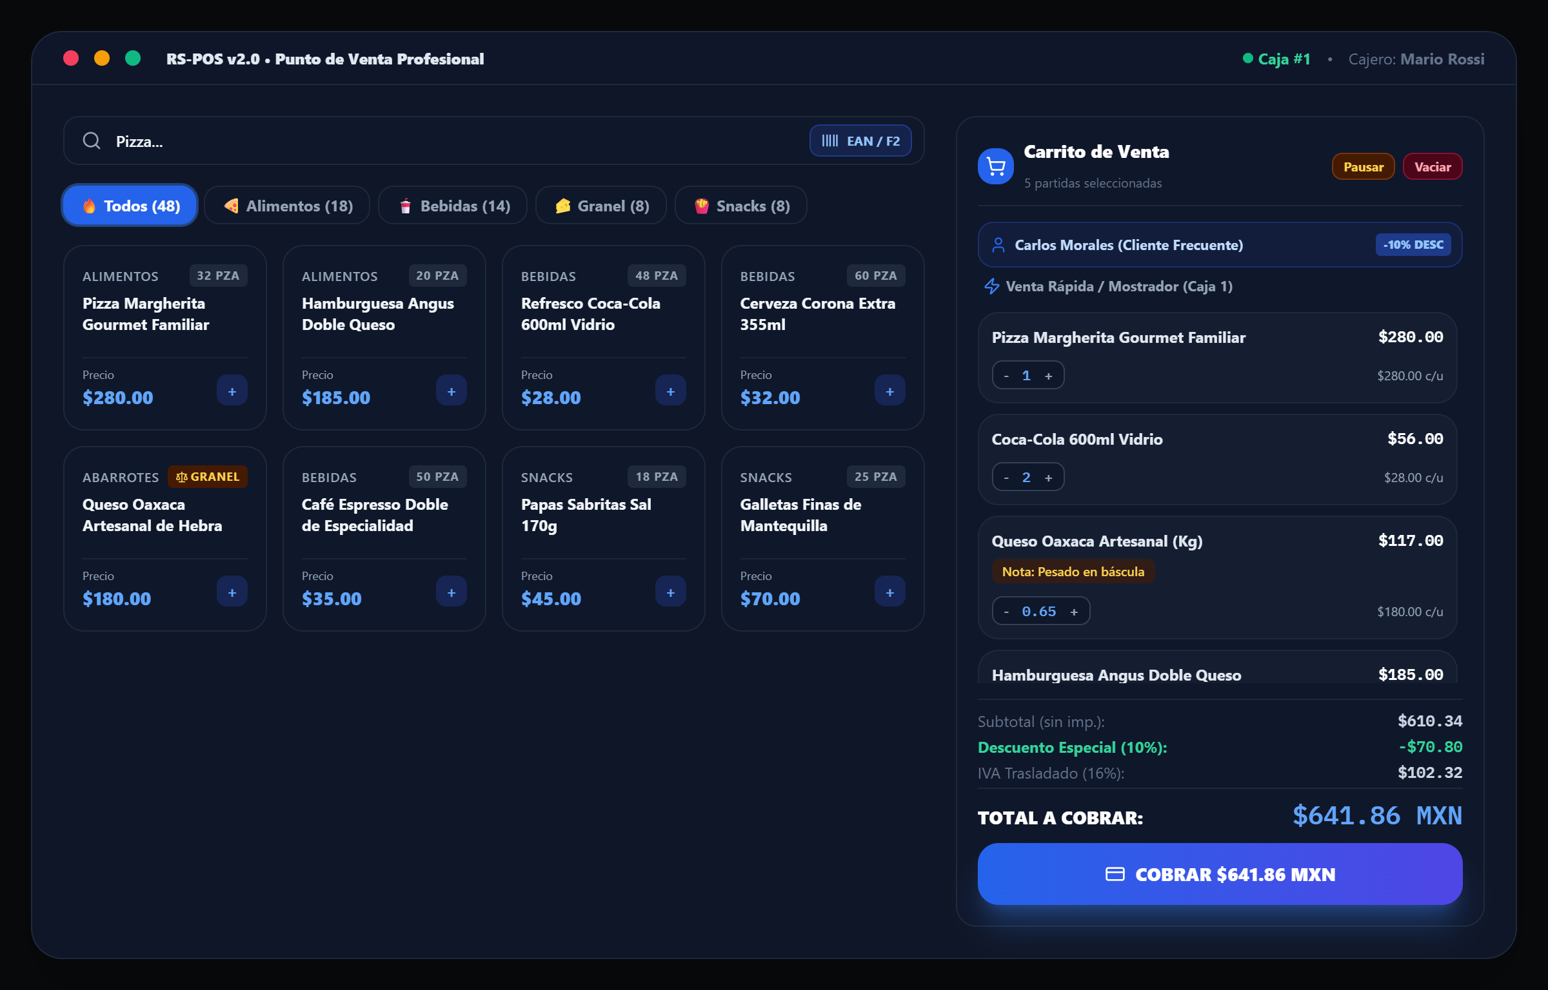The width and height of the screenshot is (1548, 990).
Task: Add Café Espresso Doble with plus
Action: tap(451, 592)
